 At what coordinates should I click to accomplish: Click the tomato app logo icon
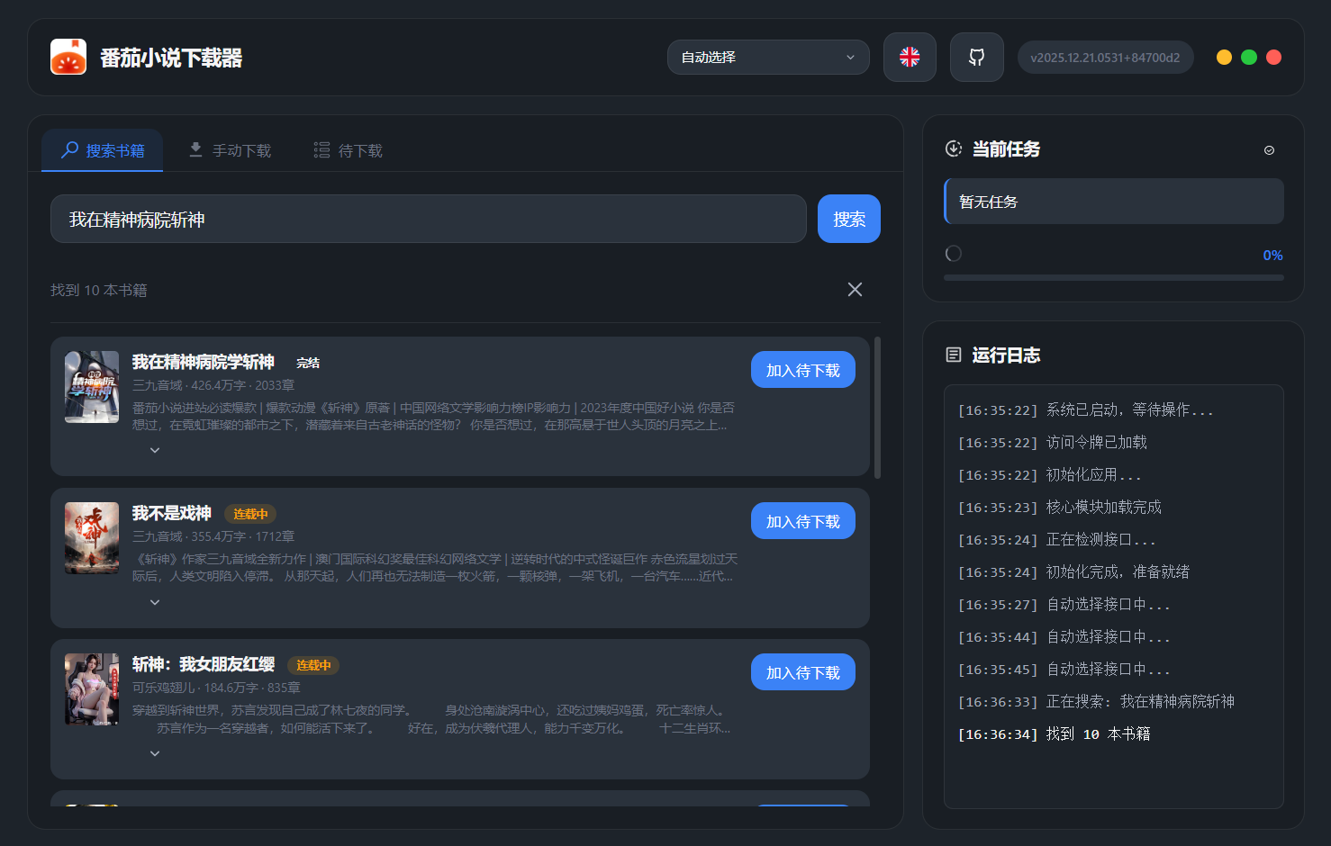(x=68, y=57)
